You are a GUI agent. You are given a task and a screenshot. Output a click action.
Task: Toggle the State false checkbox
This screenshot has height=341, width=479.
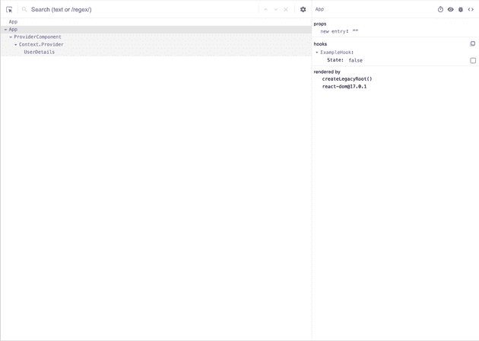(x=473, y=61)
